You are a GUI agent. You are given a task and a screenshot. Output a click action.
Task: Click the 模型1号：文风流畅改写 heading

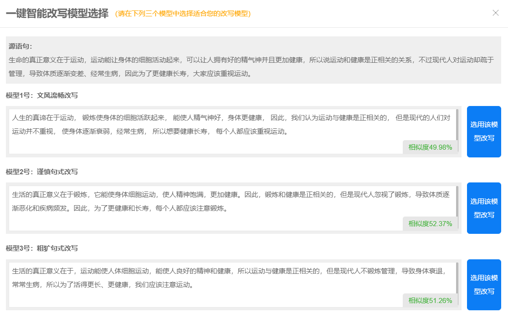click(42, 95)
